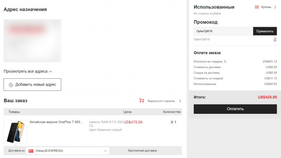Click the promo code input field
The image size is (281, 158).
coord(223,31)
